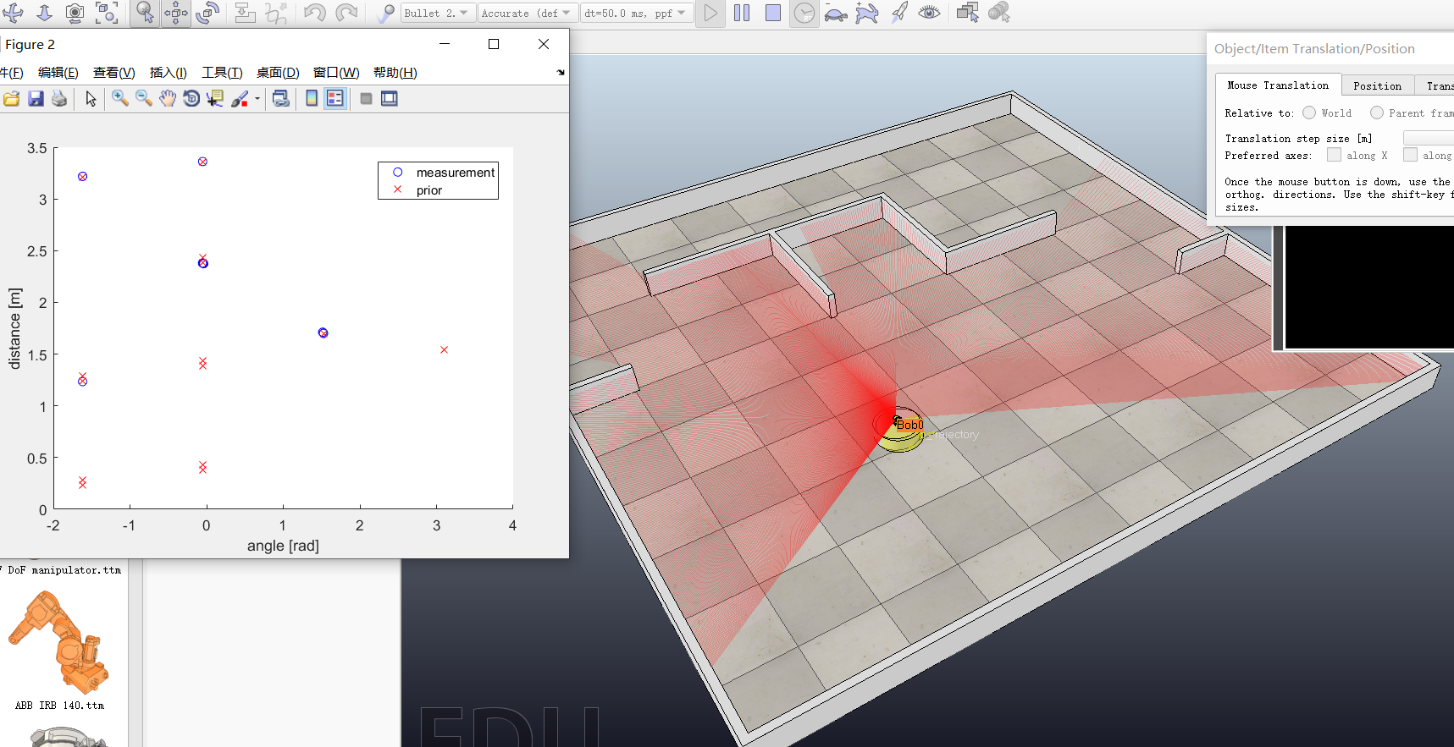This screenshot has width=1454, height=747.
Task: Open the page selector icon
Action: click(x=967, y=13)
